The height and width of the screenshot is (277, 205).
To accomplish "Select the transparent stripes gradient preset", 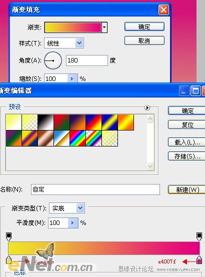I will click(109, 138).
